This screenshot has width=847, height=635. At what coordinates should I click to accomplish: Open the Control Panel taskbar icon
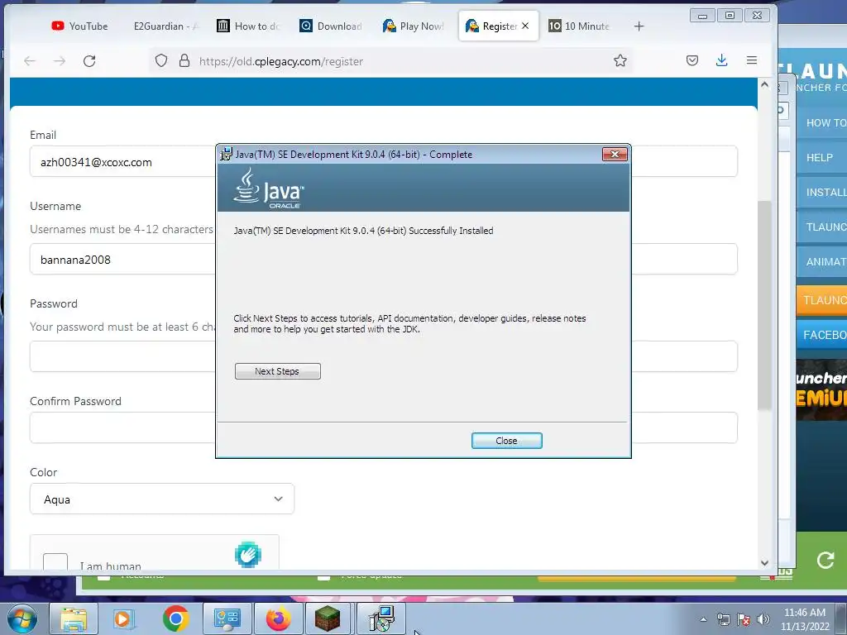pyautogui.click(x=227, y=618)
